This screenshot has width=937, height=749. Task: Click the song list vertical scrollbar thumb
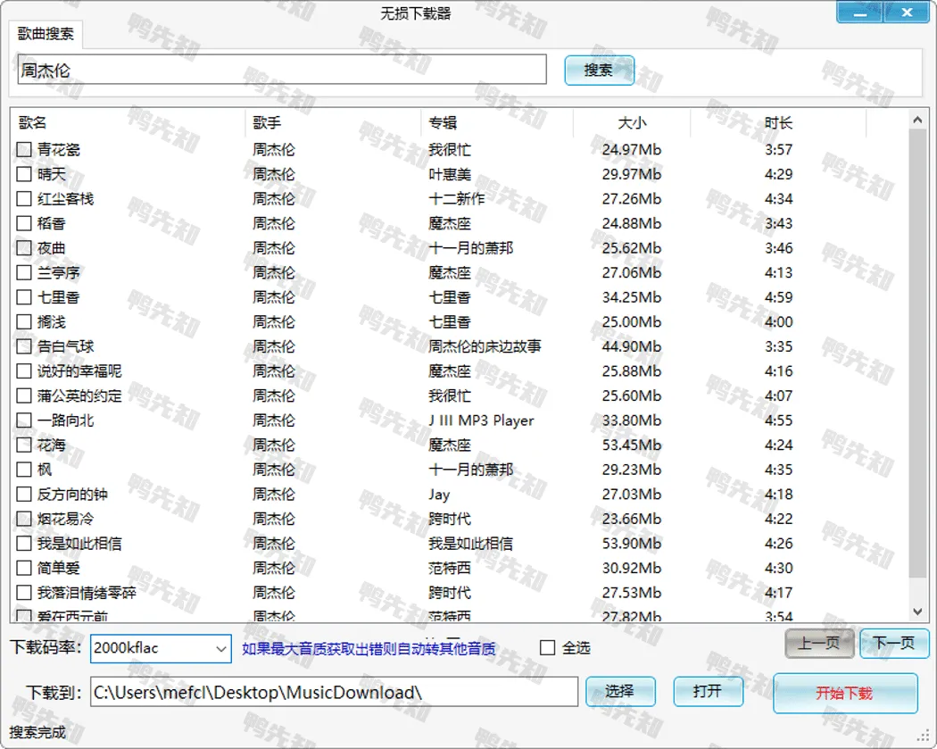pyautogui.click(x=917, y=354)
